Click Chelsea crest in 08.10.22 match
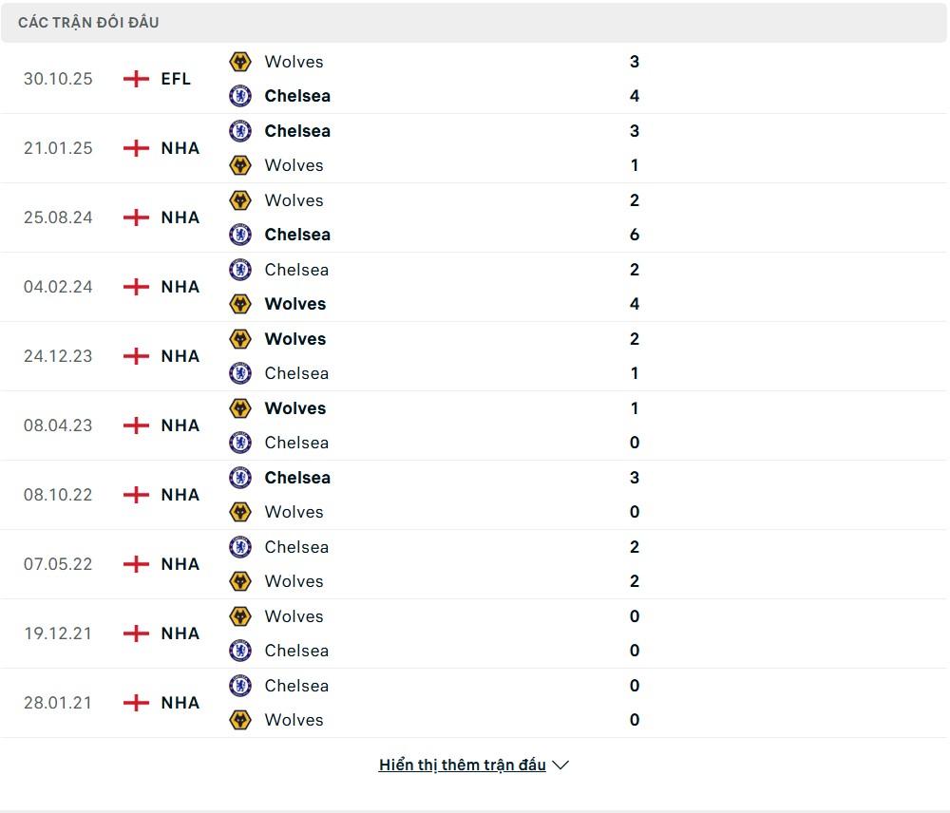This screenshot has height=813, width=950. tap(240, 478)
